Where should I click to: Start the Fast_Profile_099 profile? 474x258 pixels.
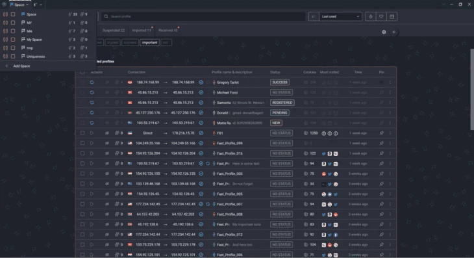click(x=92, y=144)
